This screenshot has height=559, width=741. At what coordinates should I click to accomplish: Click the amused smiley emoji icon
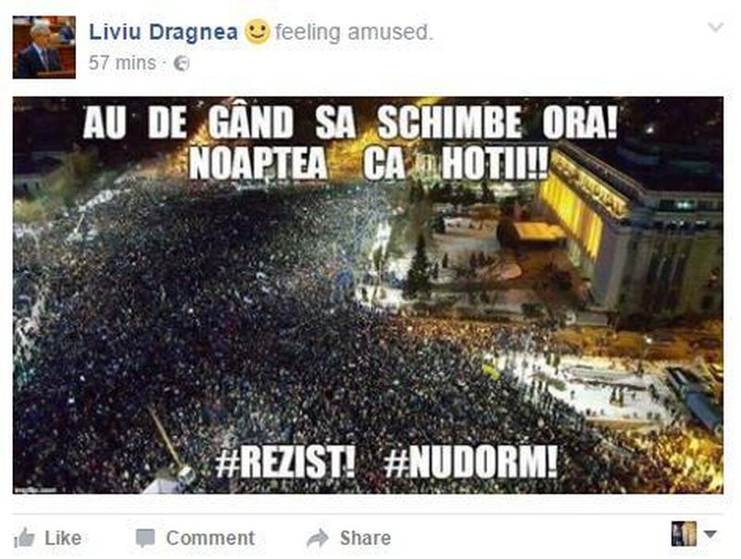coord(257,32)
